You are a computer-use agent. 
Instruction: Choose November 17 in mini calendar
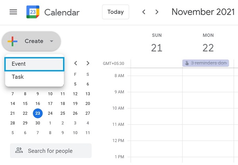point(50,104)
